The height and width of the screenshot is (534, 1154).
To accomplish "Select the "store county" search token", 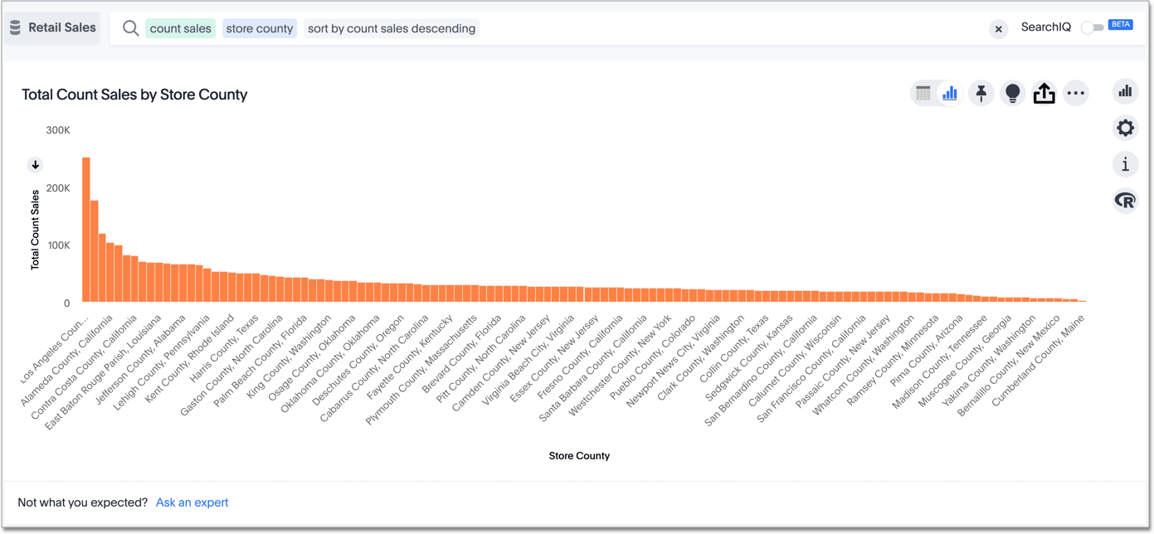I will (260, 28).
